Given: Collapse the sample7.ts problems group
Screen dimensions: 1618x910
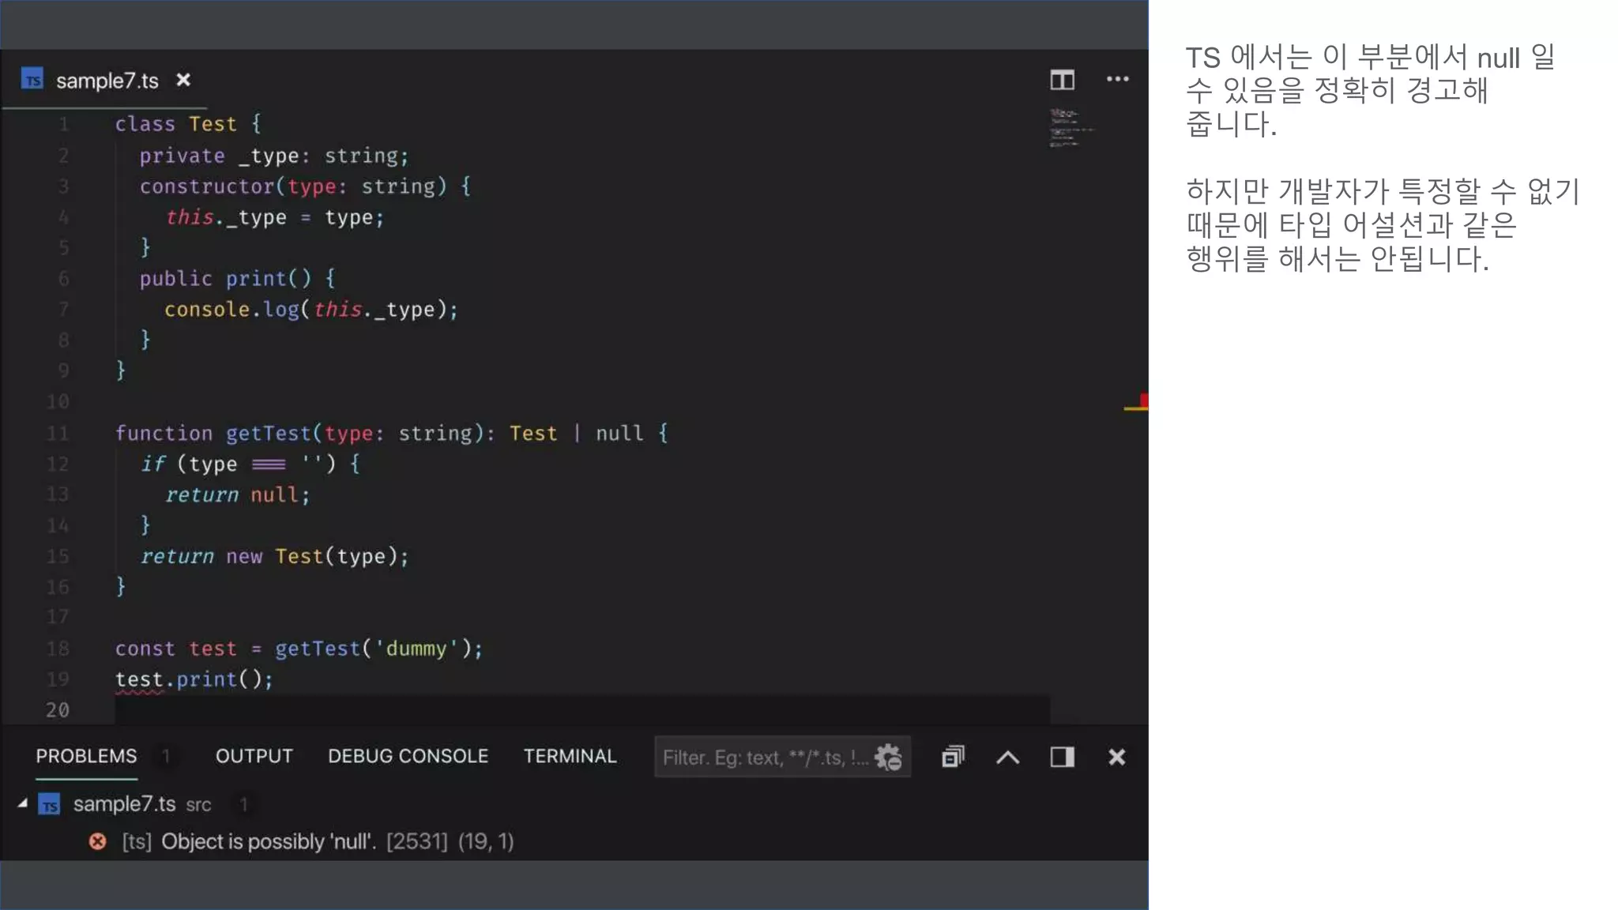Looking at the screenshot, I should click(x=23, y=803).
